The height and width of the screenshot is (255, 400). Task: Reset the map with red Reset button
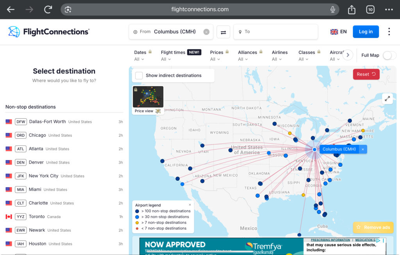[366, 74]
